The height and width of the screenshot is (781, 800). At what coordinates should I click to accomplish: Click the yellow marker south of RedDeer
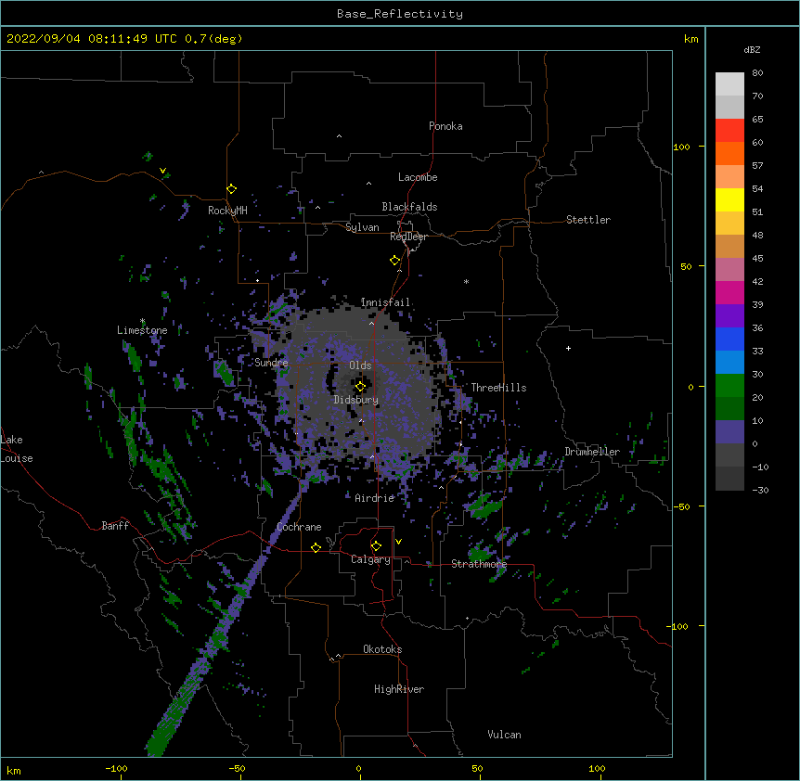[395, 261]
